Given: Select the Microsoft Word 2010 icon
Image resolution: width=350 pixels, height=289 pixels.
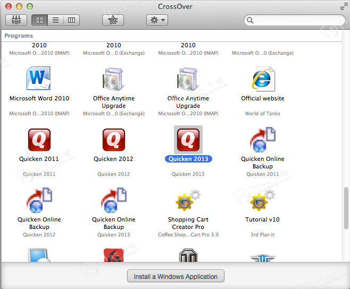Looking at the screenshot, I should point(39,78).
